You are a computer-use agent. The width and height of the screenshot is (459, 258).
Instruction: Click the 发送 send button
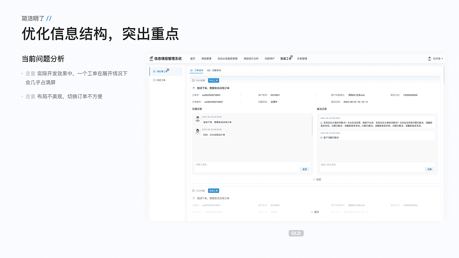[x=304, y=169]
